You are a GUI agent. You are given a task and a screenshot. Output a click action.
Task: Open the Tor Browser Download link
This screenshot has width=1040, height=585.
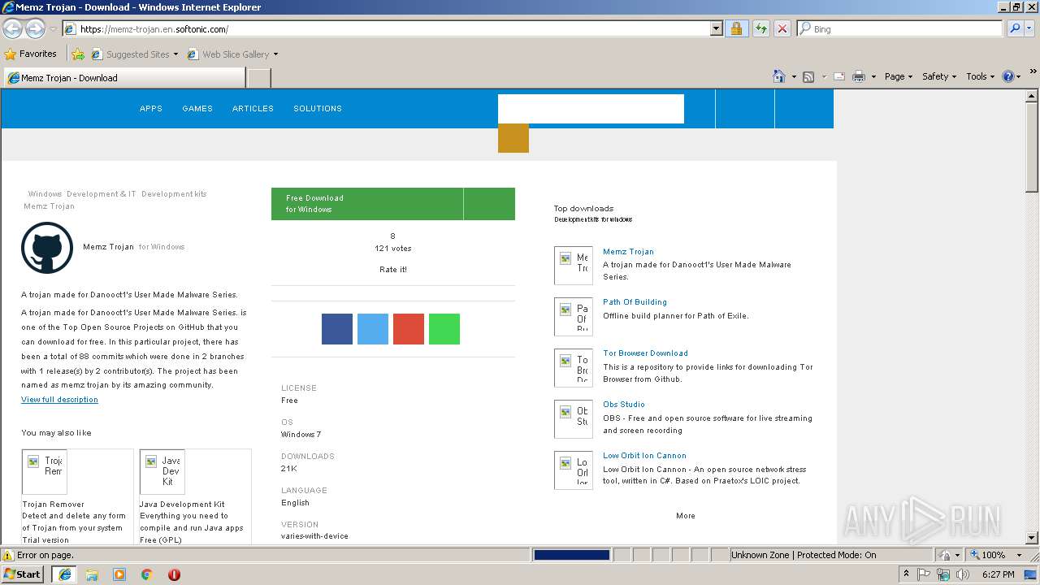[645, 353]
